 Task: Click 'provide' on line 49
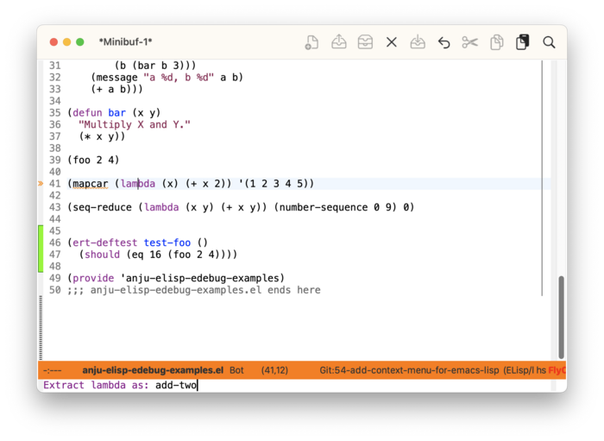click(93, 278)
